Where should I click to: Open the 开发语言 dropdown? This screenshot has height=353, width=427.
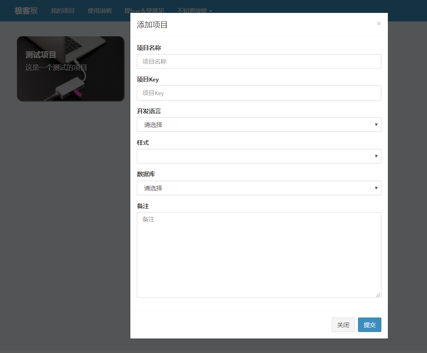259,125
